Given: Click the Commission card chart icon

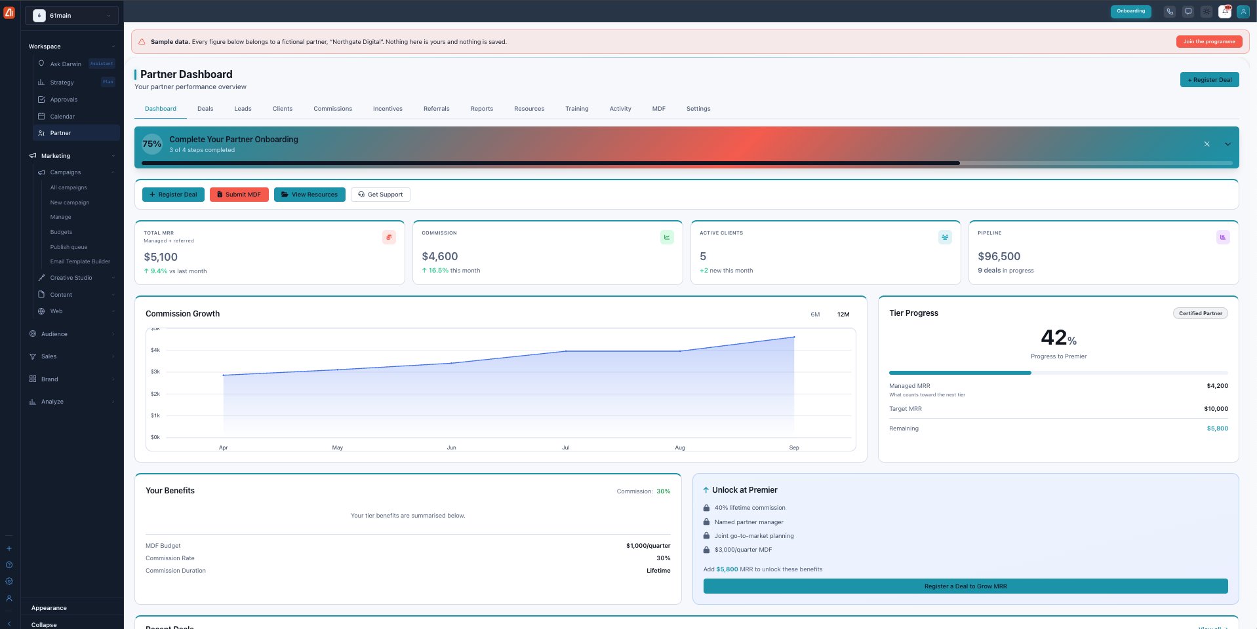Looking at the screenshot, I should coord(667,237).
